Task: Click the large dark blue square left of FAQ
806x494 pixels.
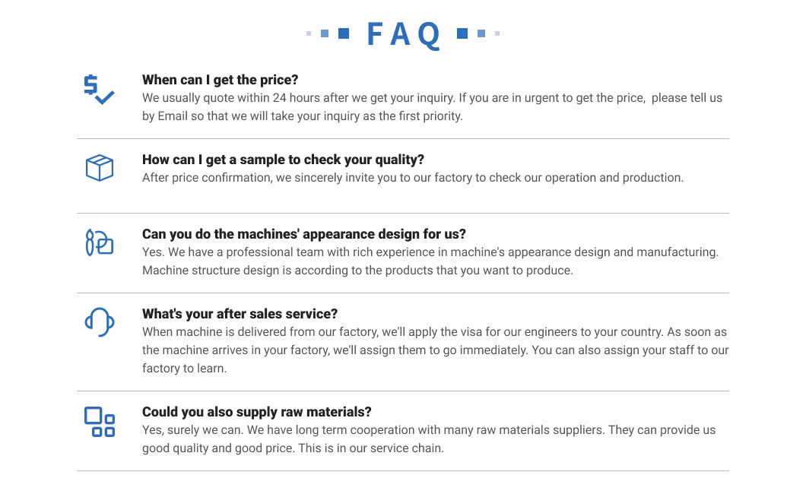Action: [344, 33]
